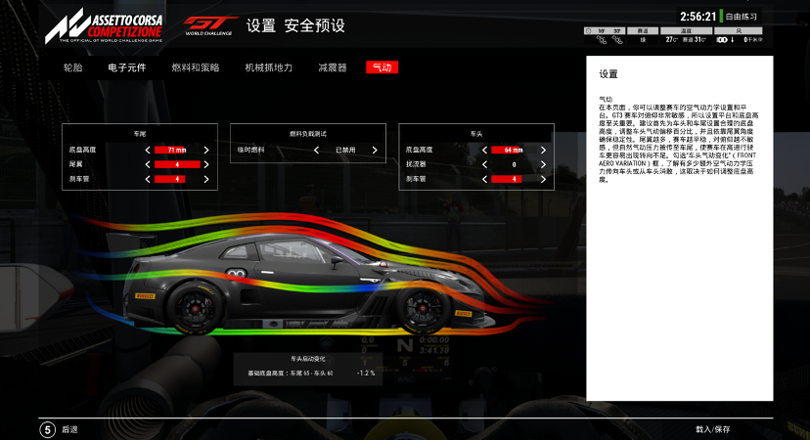The height and width of the screenshot is (440, 810).
Task: Click the 车头气动变化 readout panel
Action: [308, 369]
